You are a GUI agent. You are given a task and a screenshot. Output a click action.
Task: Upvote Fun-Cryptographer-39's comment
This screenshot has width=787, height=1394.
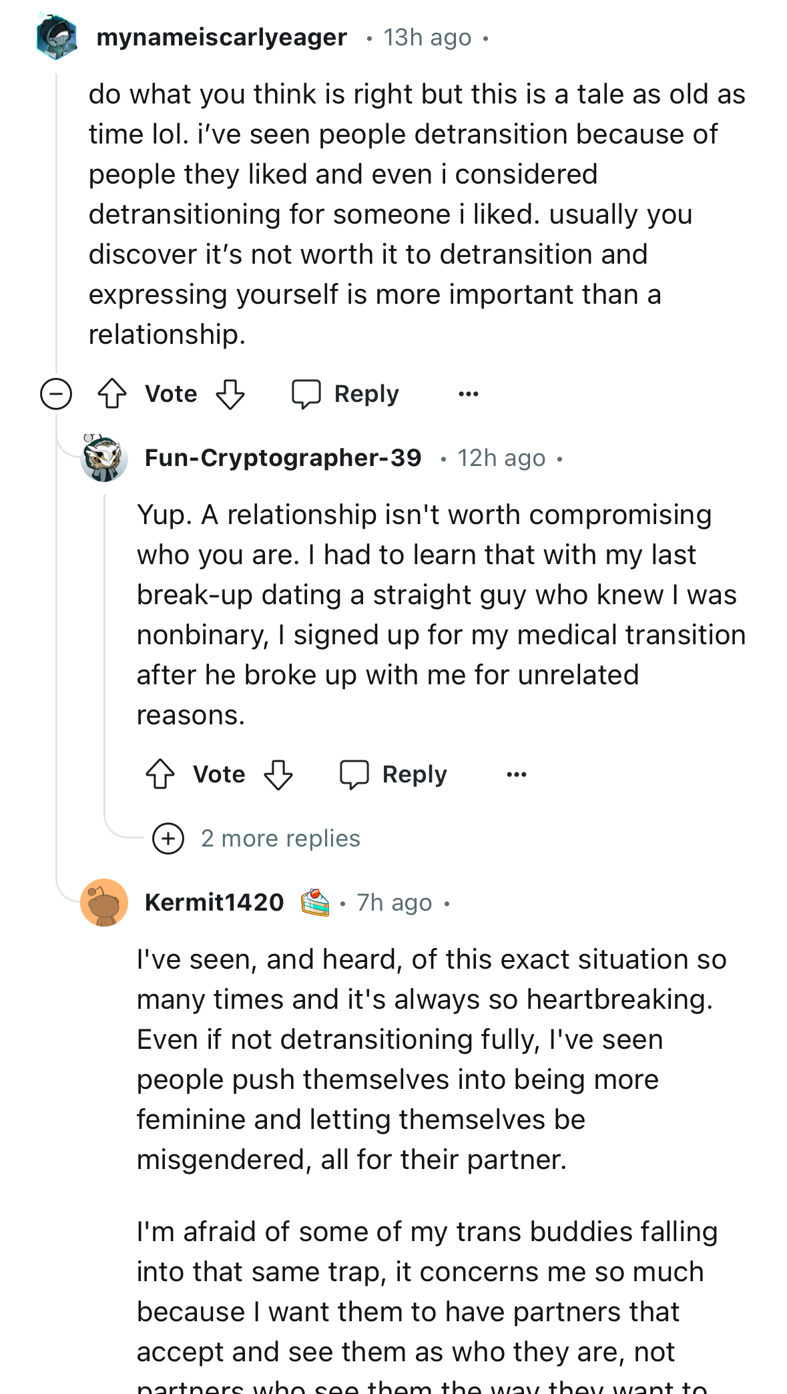pos(160,774)
